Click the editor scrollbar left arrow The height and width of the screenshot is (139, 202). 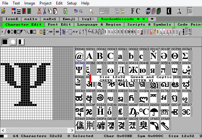pyautogui.click(x=3, y=130)
